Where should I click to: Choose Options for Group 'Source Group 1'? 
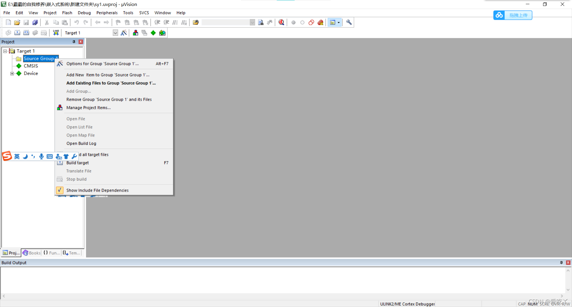(x=114, y=64)
